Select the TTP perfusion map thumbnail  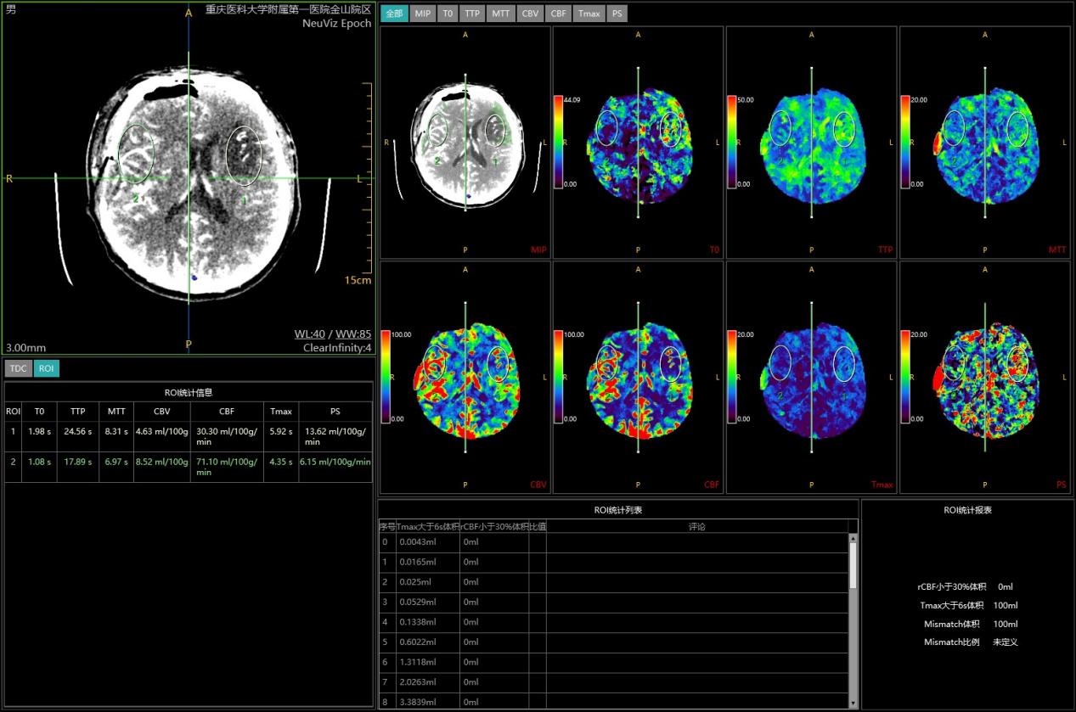pos(811,142)
